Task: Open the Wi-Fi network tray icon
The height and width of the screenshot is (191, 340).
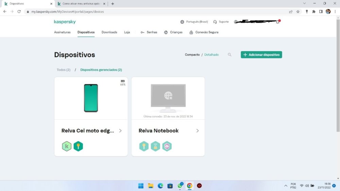Action: point(301,186)
